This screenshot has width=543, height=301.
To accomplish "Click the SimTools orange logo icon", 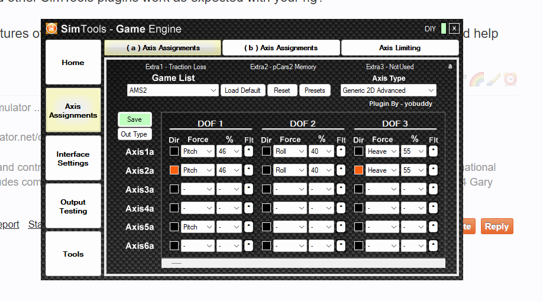I will pyautogui.click(x=51, y=28).
